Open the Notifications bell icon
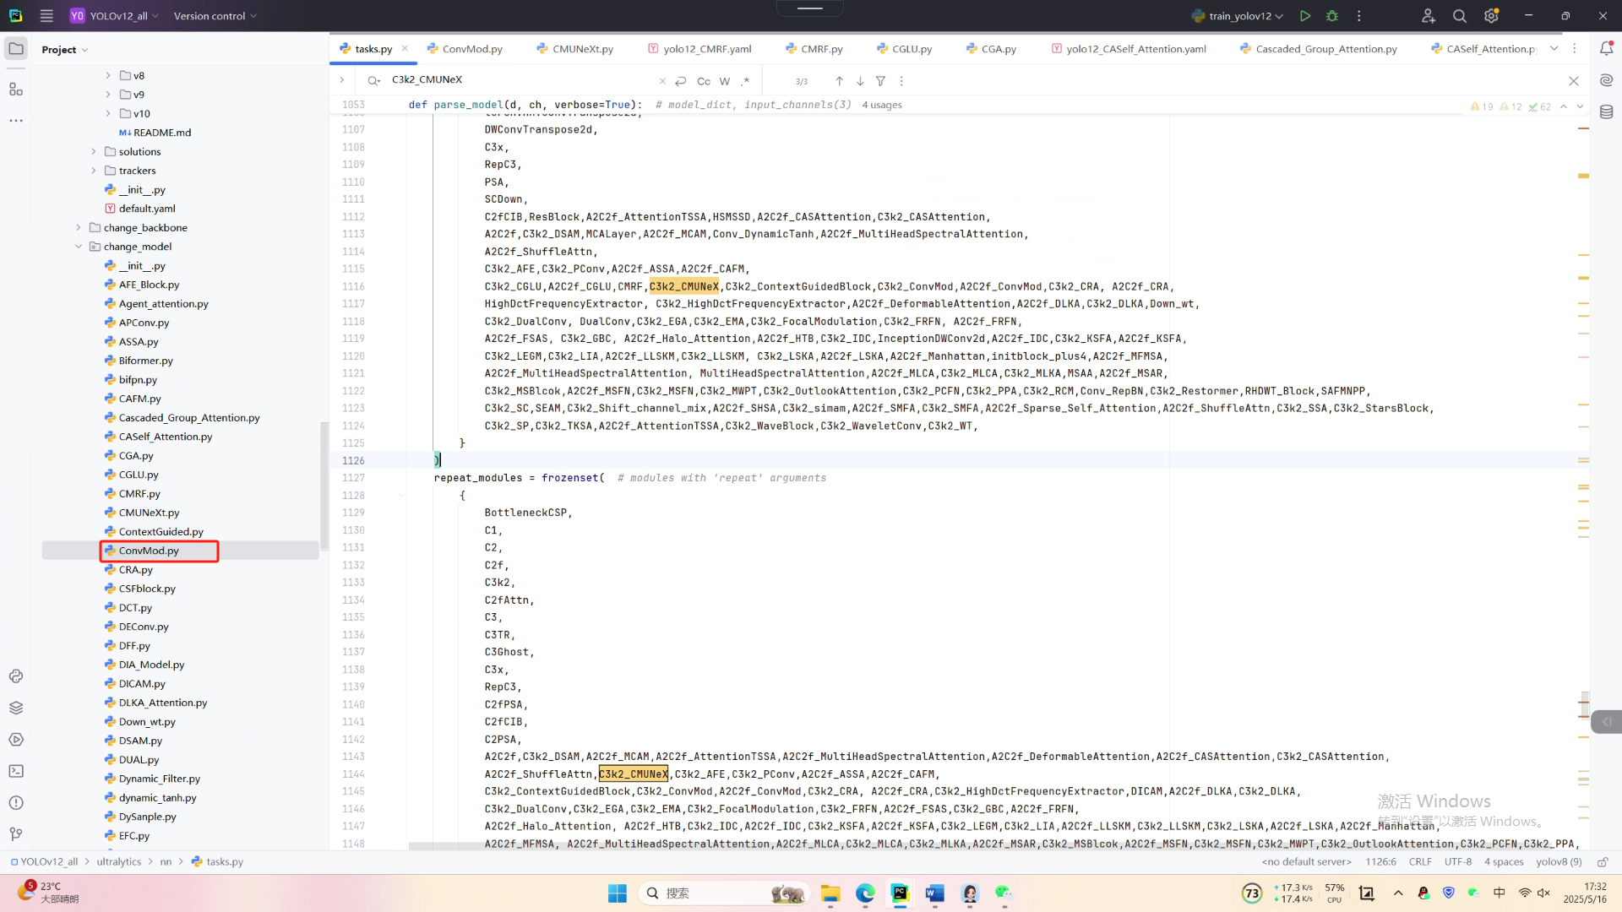The image size is (1622, 912). (x=1606, y=49)
